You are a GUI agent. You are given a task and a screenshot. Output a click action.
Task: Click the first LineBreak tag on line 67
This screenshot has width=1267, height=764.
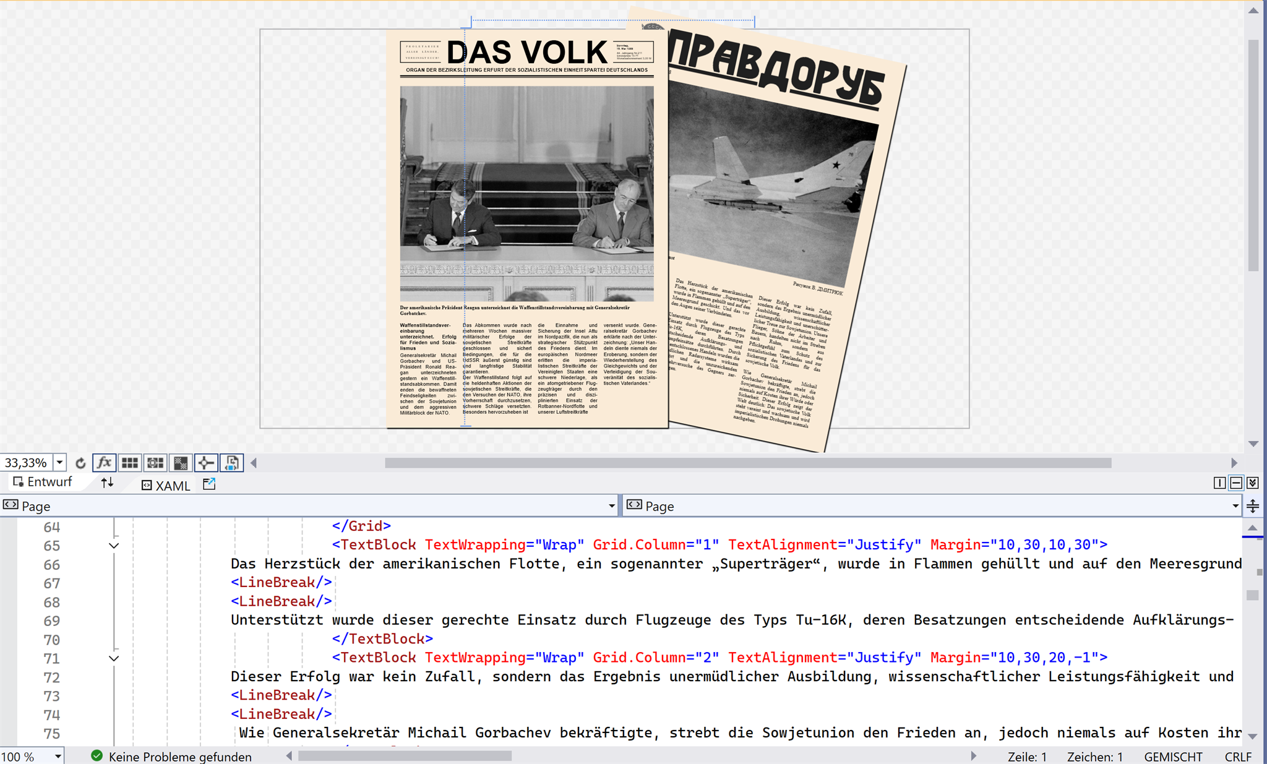(281, 582)
